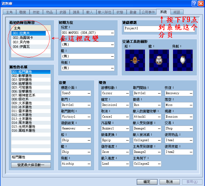Click the help question mark icon
This screenshot has height=186, width=205.
[x=194, y=3]
